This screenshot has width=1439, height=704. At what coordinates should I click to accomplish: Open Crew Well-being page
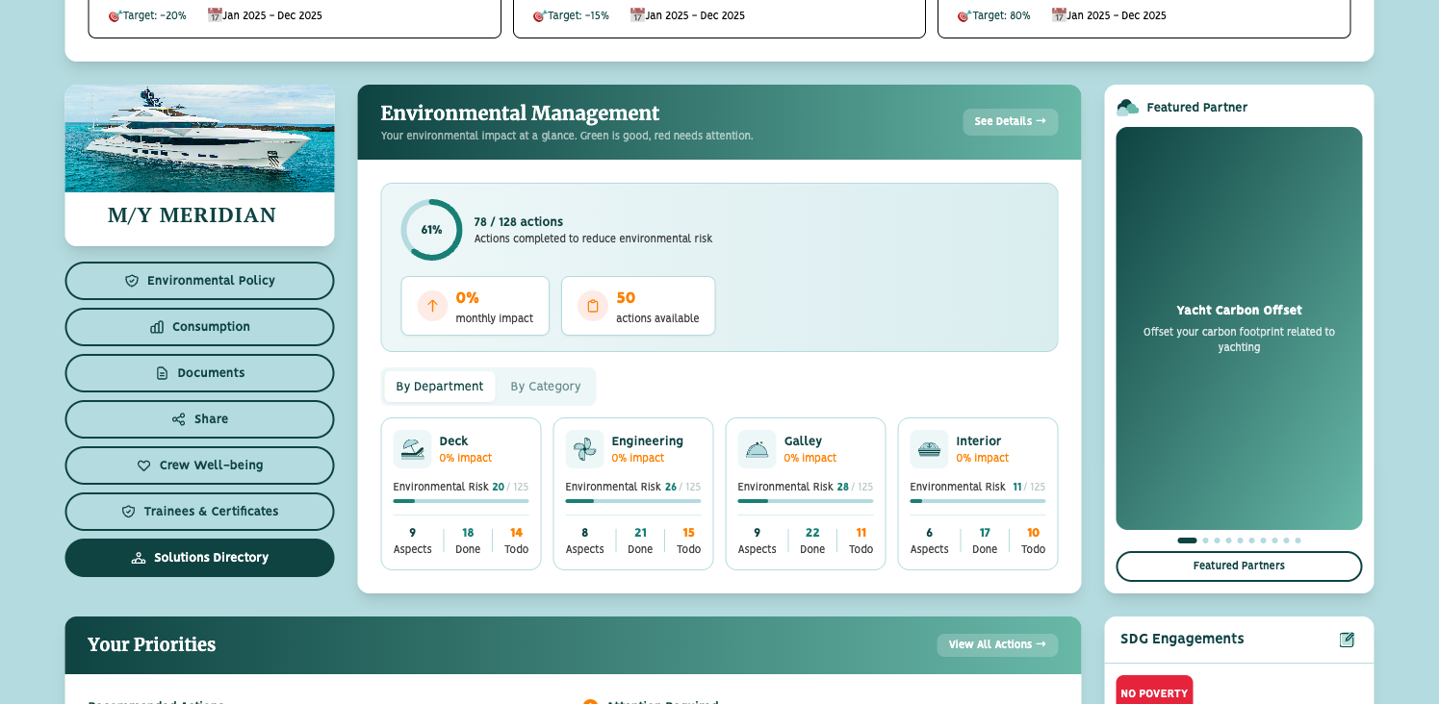(x=199, y=465)
